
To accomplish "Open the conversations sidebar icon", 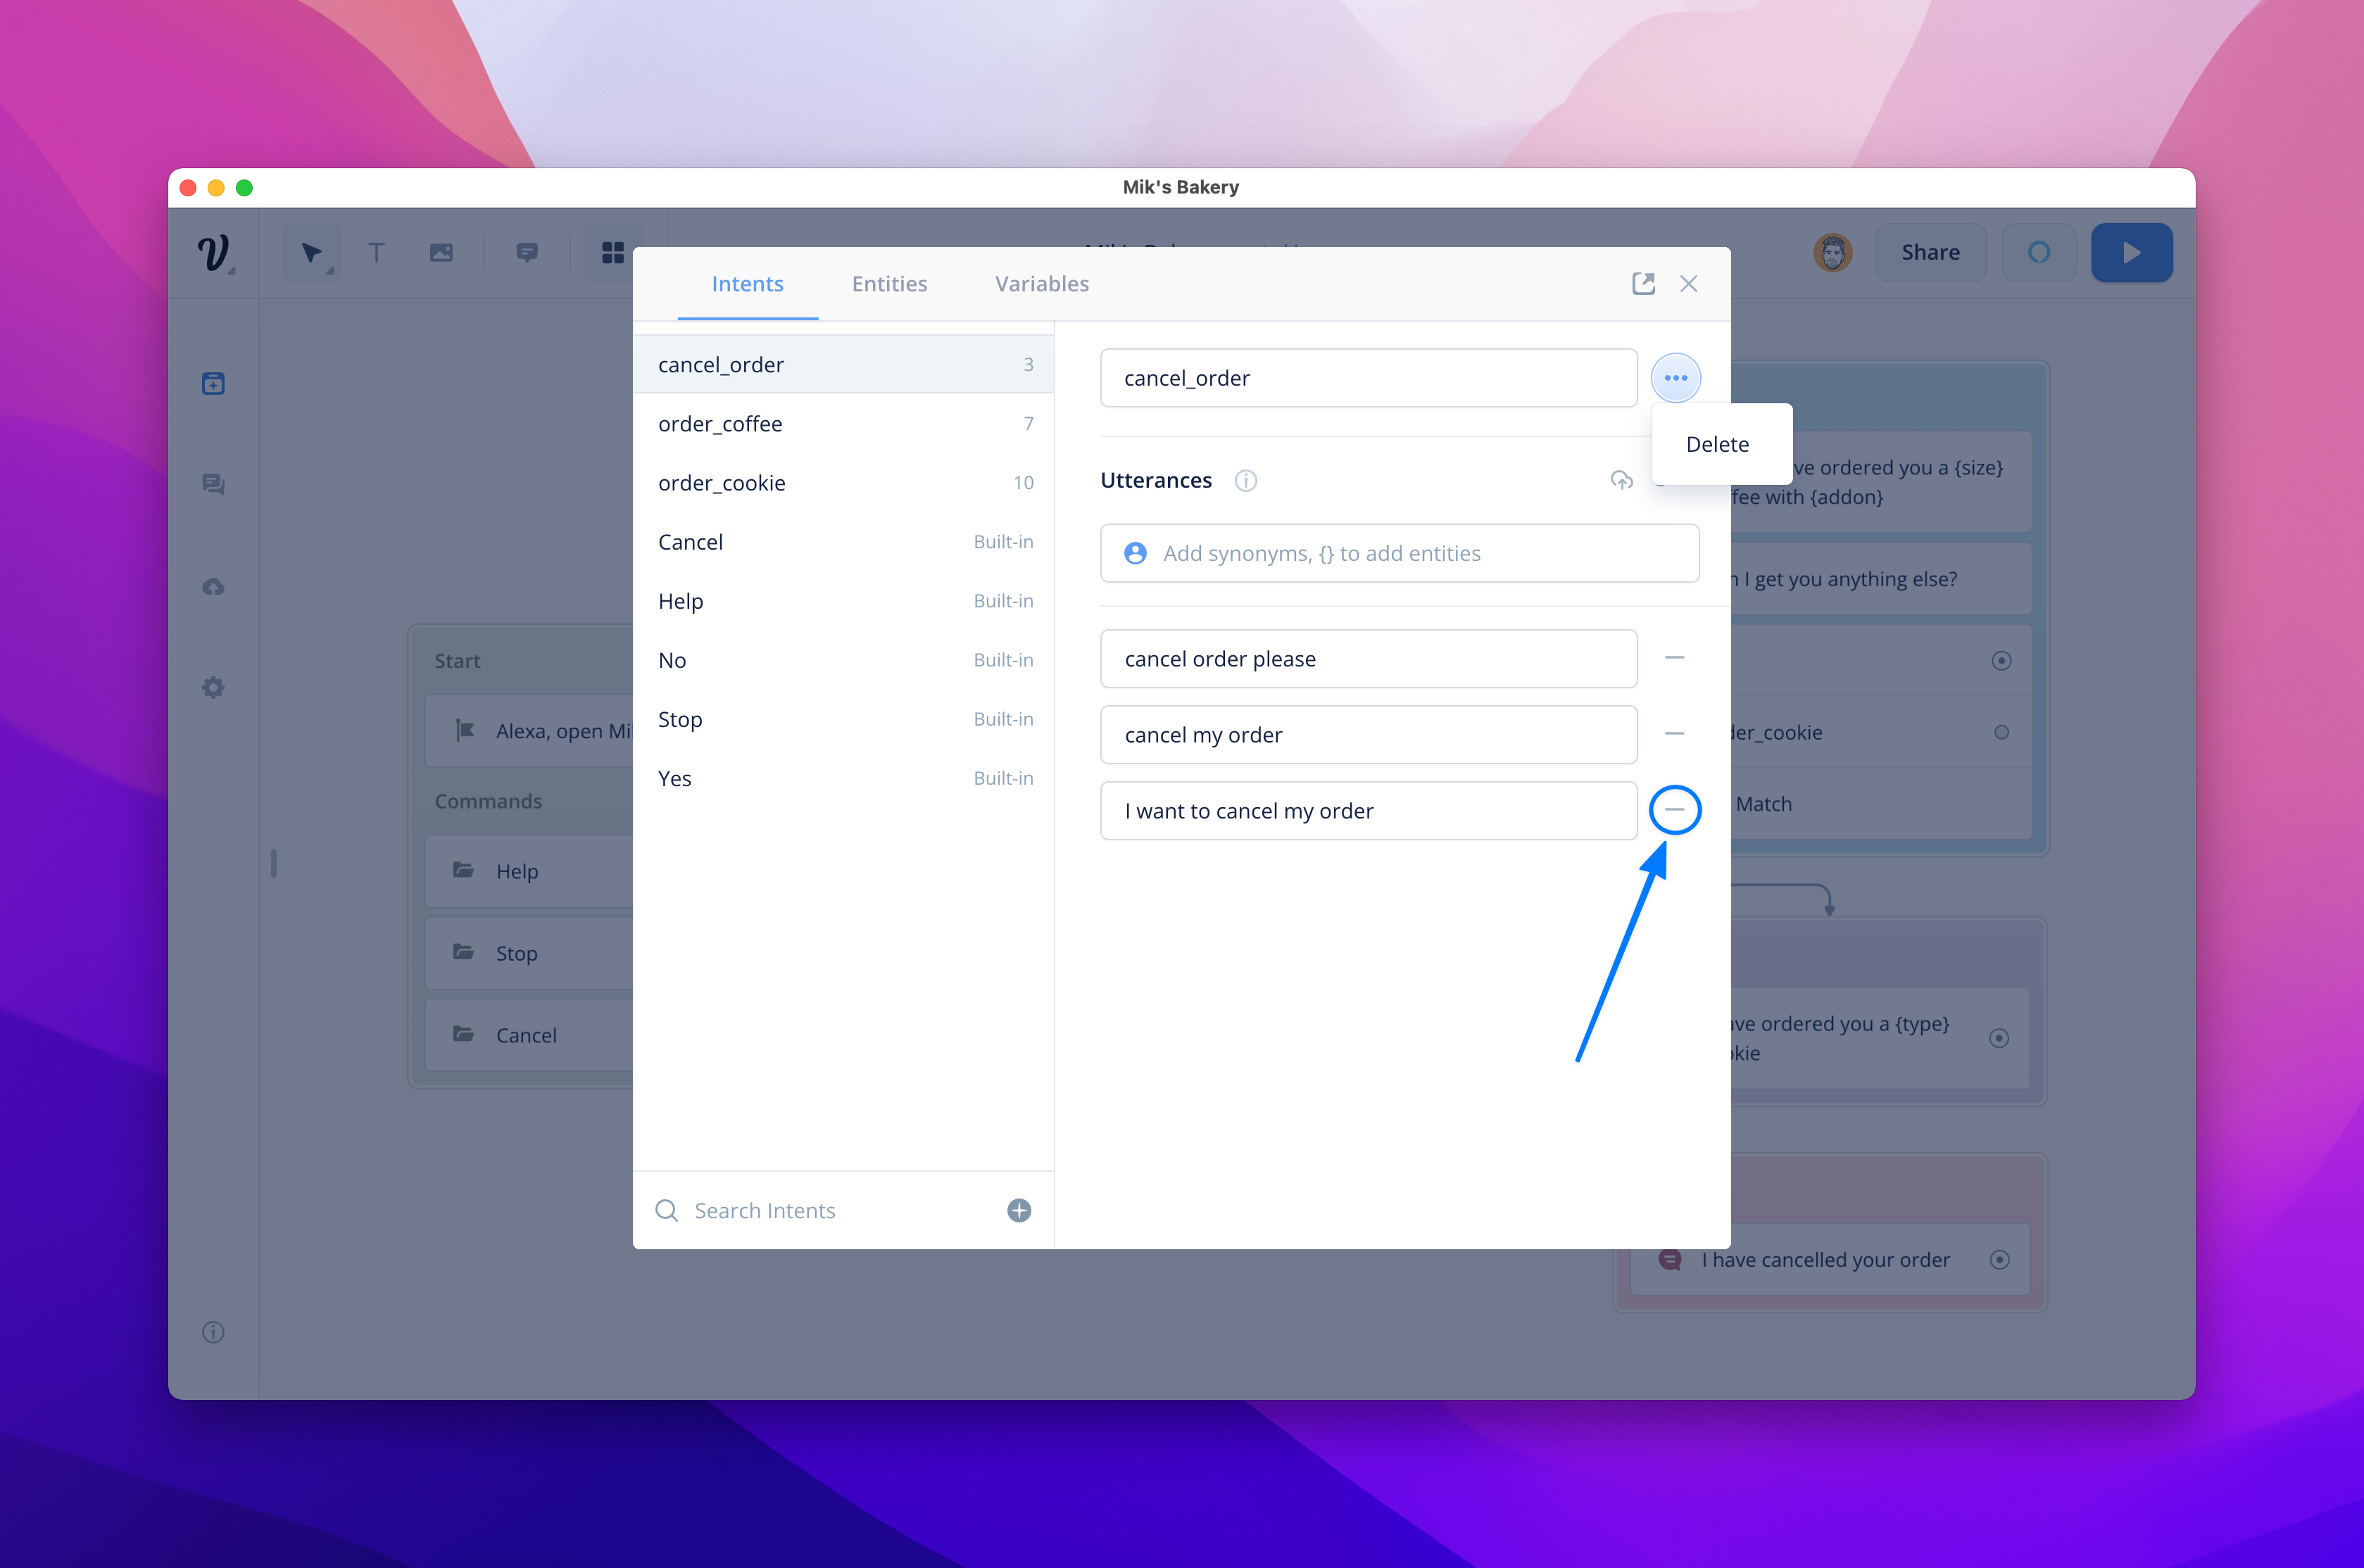I will [213, 485].
